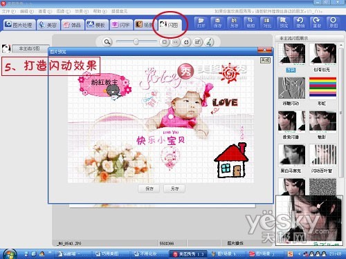The height and width of the screenshot is (259, 346).
Task: Click the 撤销 undo toolbar icon
Action: 300,22
